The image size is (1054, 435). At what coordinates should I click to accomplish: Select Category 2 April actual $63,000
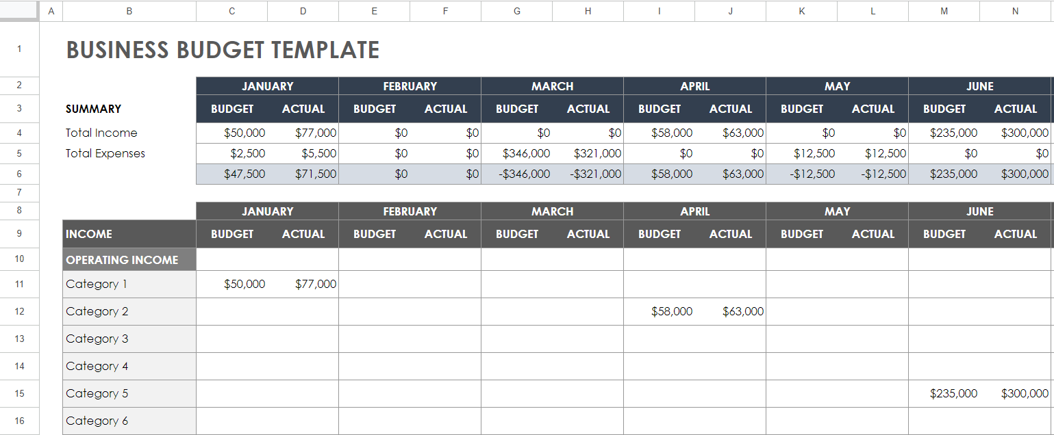pos(730,311)
